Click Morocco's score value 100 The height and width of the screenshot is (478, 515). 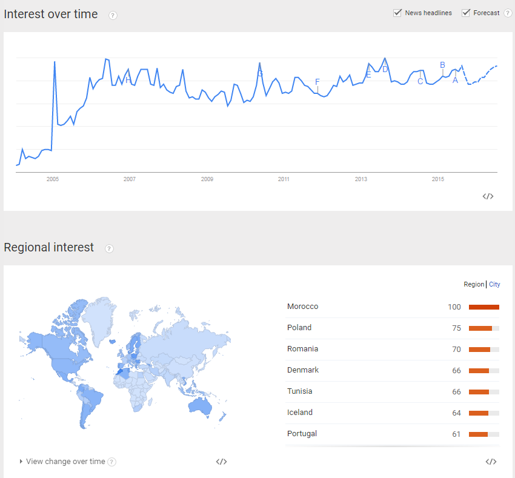point(454,307)
